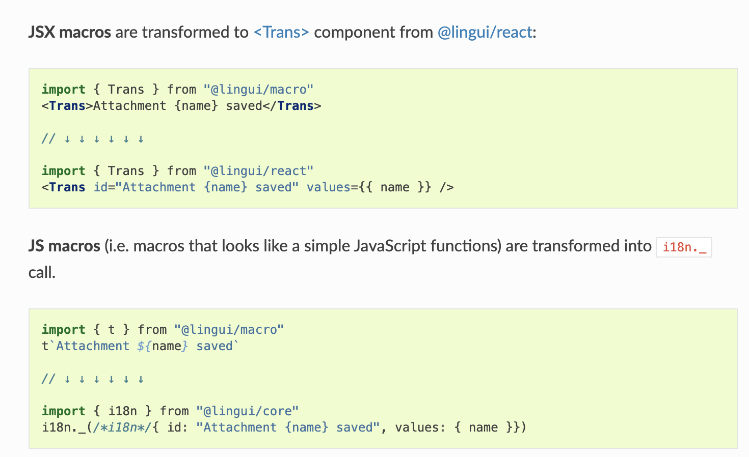Screen dimensions: 749x457
Task: Click "@lingui/macro" string in the t import line
Action: (229, 330)
